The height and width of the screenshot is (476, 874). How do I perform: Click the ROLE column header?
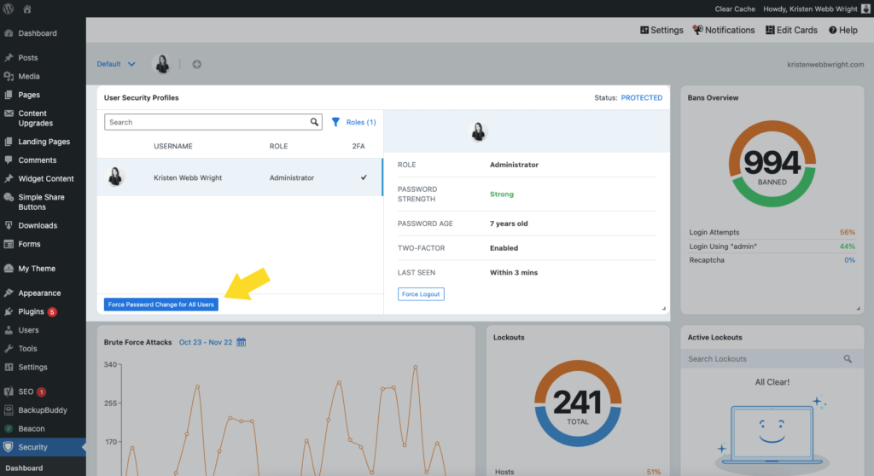pos(278,146)
